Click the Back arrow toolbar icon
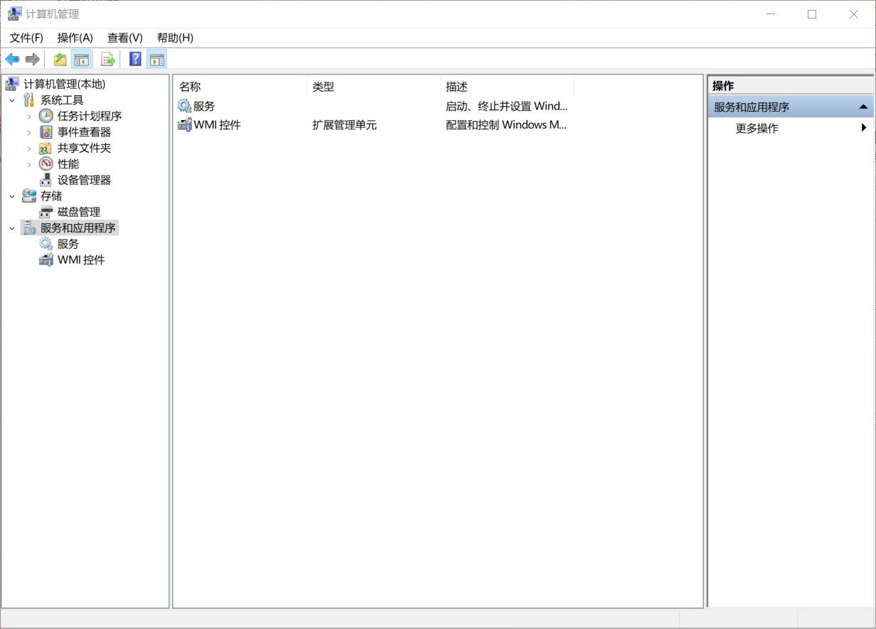The width and height of the screenshot is (876, 629). tap(12, 59)
